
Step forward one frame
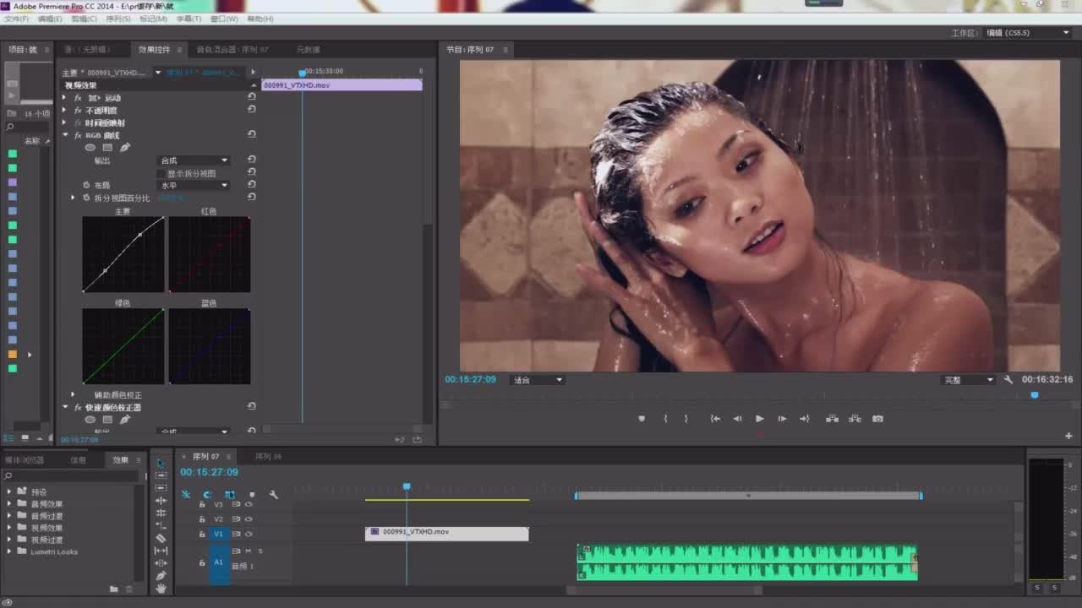coord(782,419)
